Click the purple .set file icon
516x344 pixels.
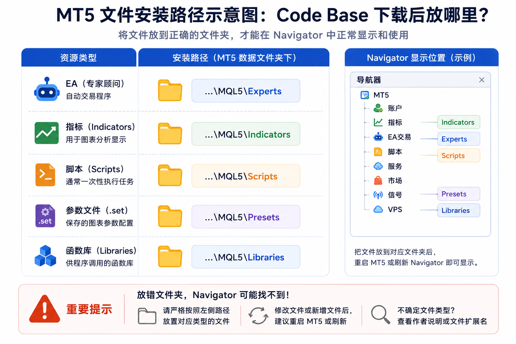[45, 216]
